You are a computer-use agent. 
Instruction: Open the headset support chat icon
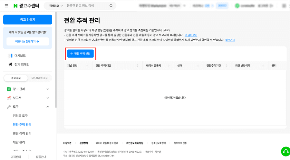tap(285, 152)
